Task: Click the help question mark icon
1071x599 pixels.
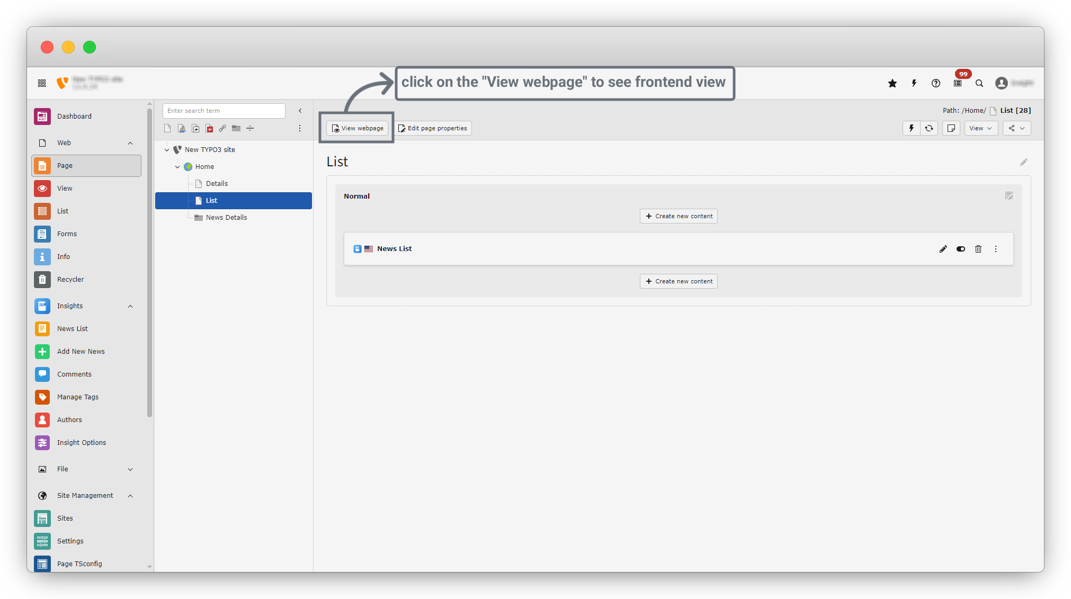Action: coord(936,83)
